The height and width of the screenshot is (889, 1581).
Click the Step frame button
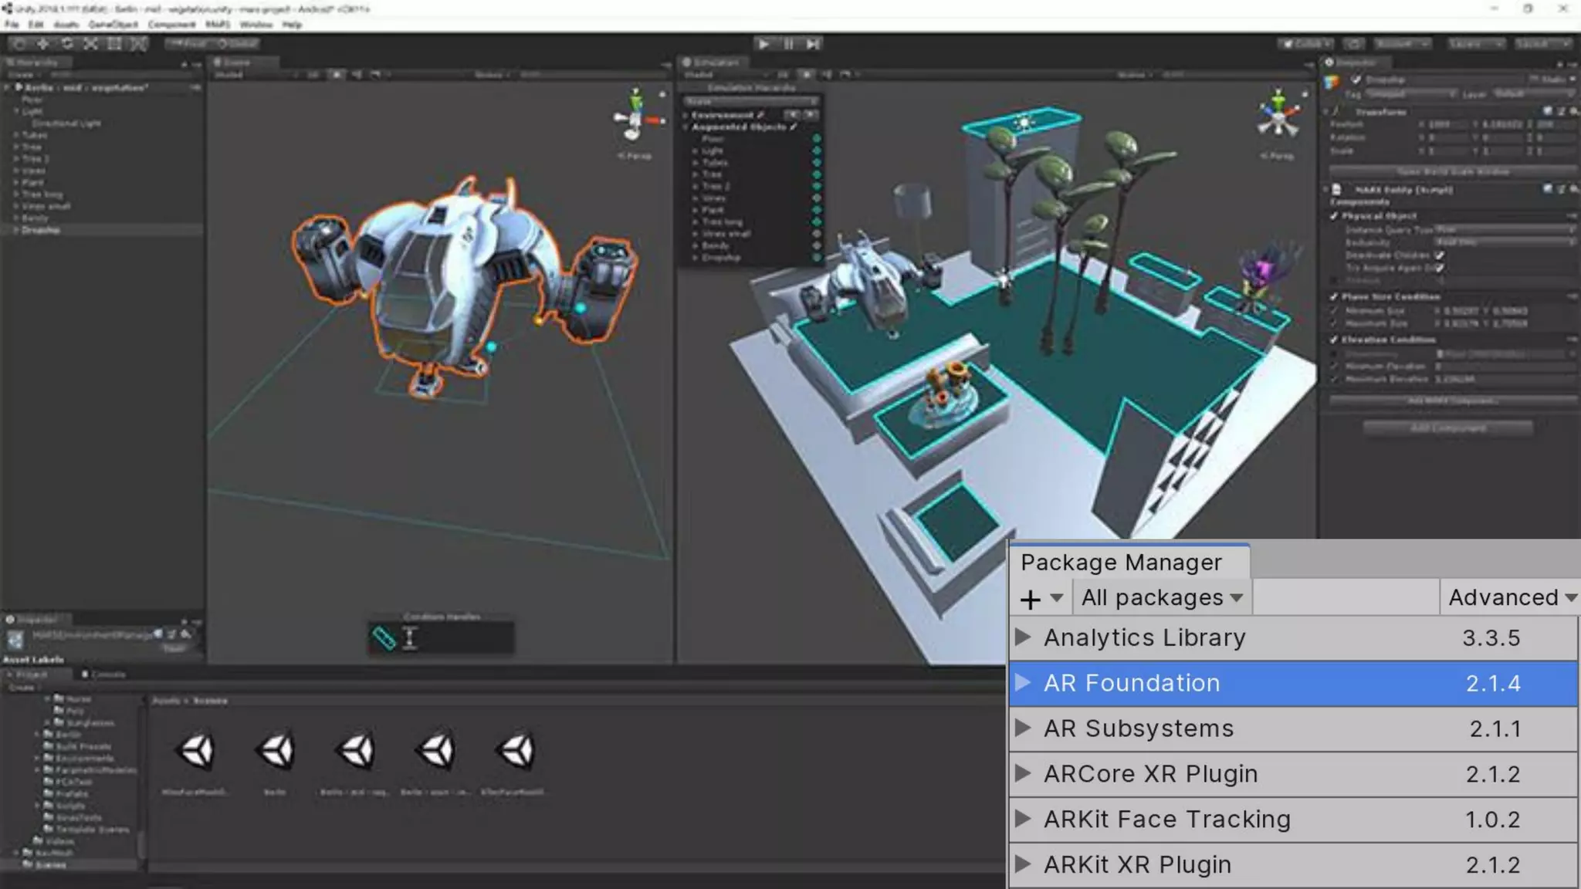813,44
